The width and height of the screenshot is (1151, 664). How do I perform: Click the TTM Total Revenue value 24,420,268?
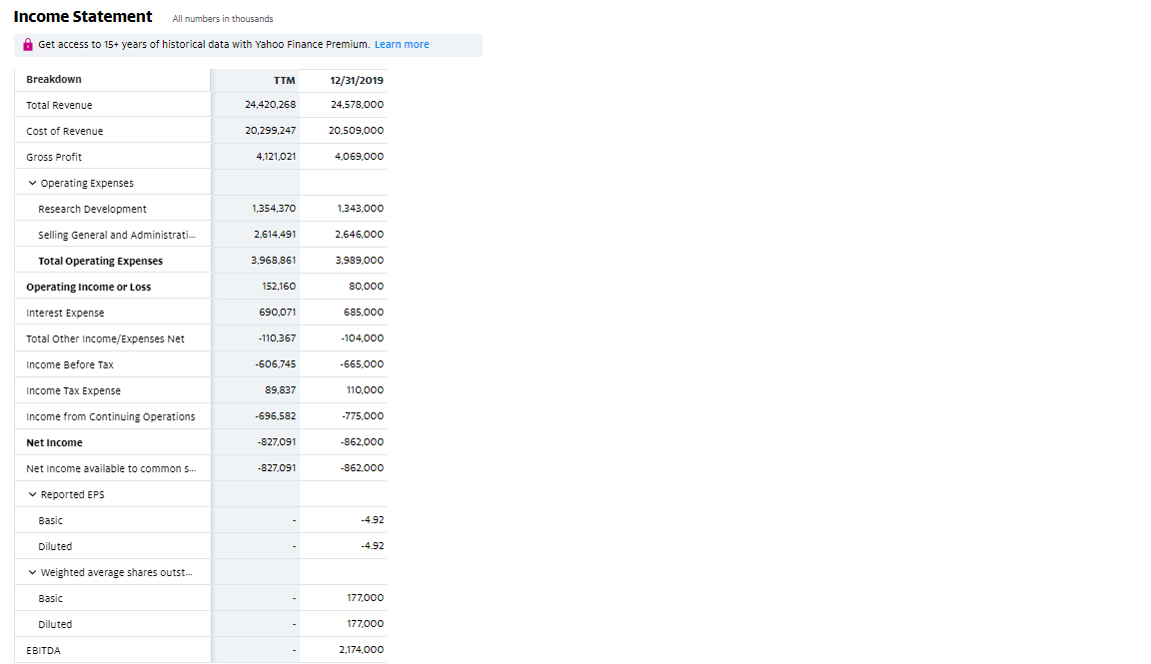[270, 105]
